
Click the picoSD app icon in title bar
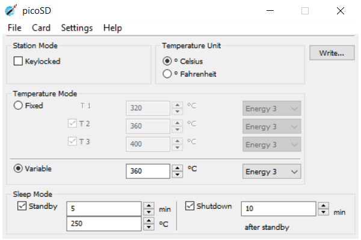click(x=11, y=11)
